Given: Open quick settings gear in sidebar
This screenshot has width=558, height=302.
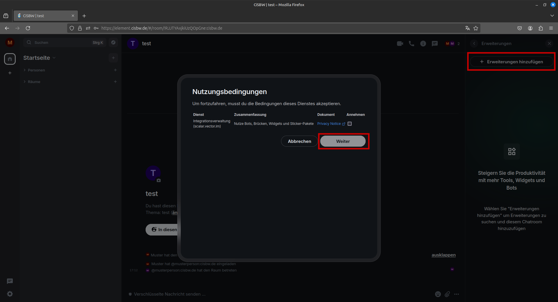Looking at the screenshot, I should pyautogui.click(x=10, y=294).
